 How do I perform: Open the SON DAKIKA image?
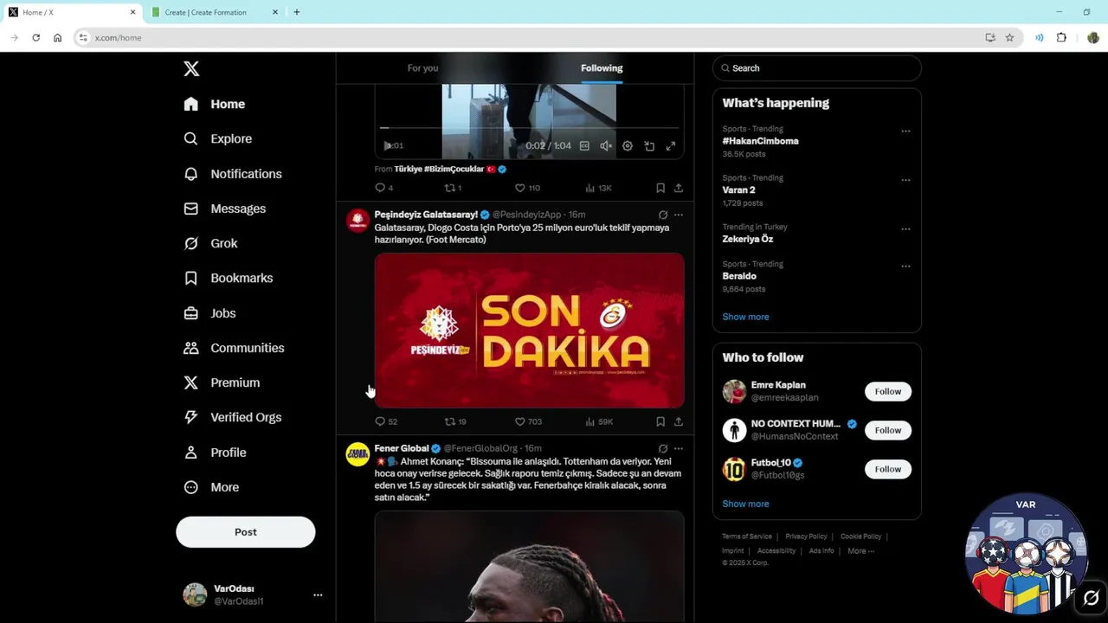529,331
